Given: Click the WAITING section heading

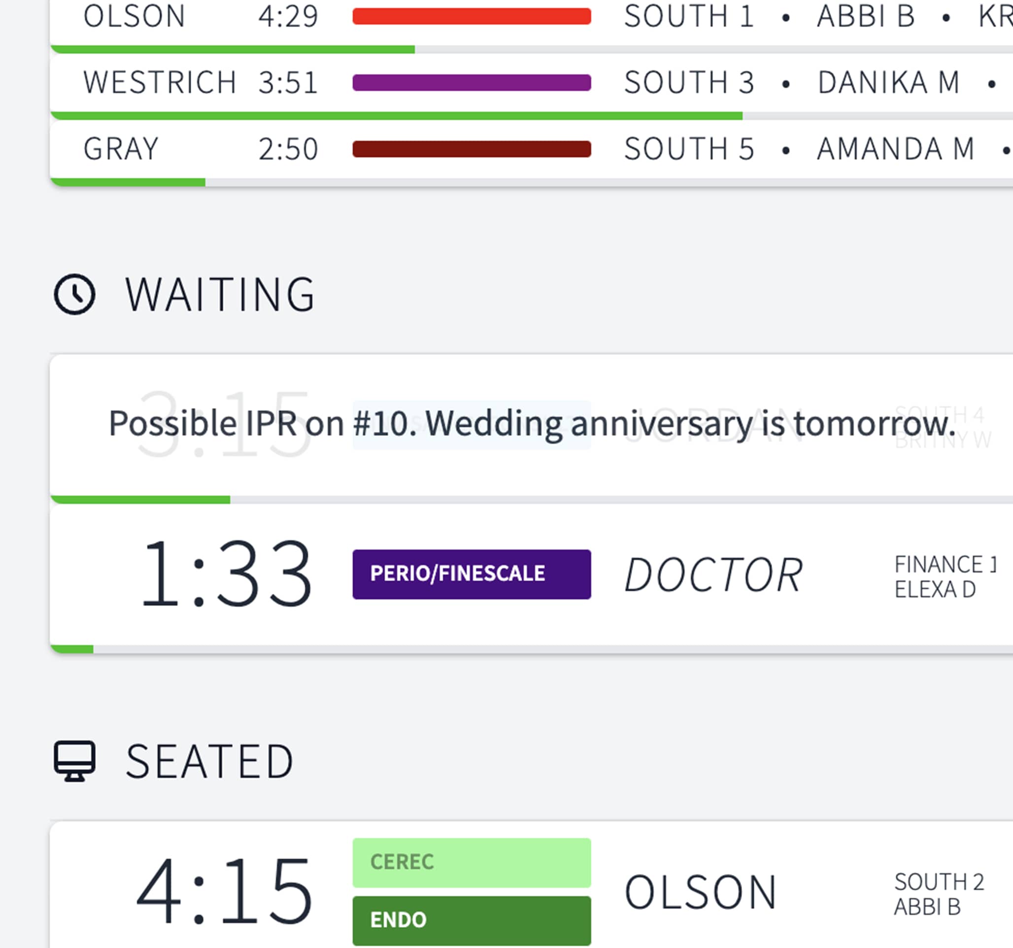Looking at the screenshot, I should tap(220, 295).
